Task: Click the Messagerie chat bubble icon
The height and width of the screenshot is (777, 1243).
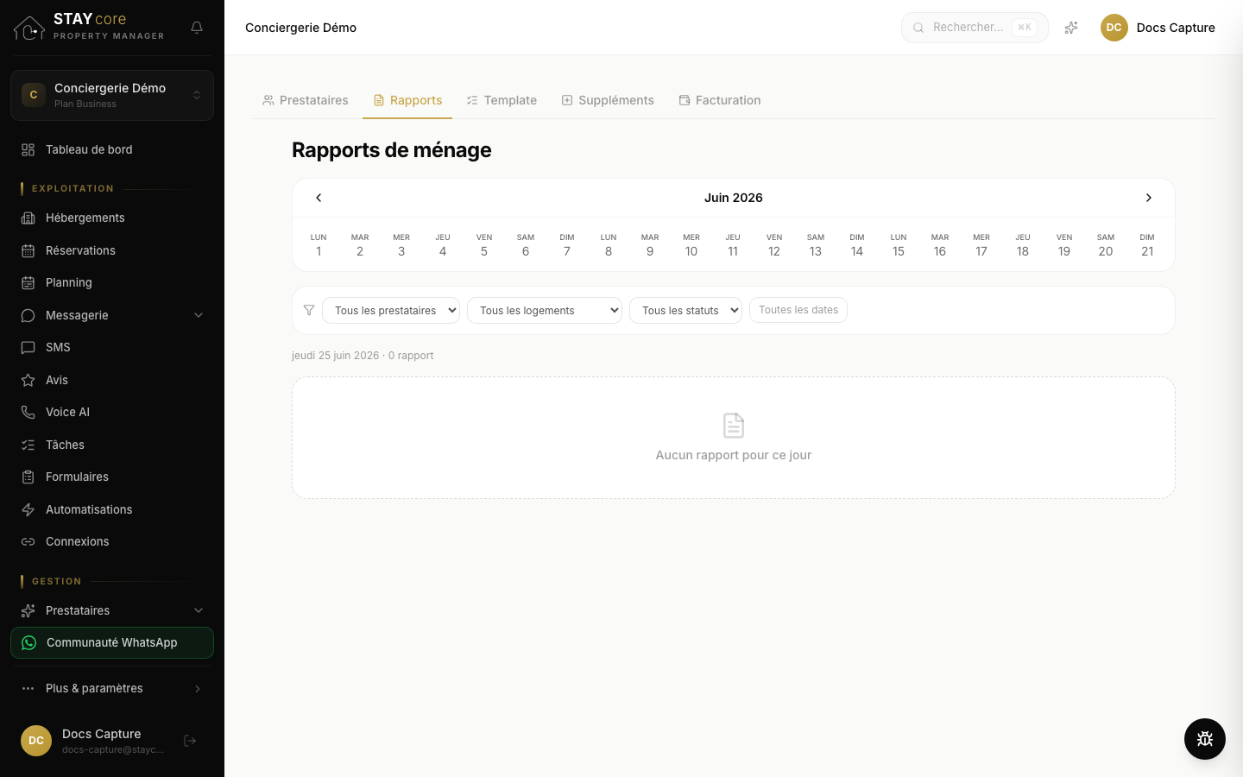Action: coord(28,315)
